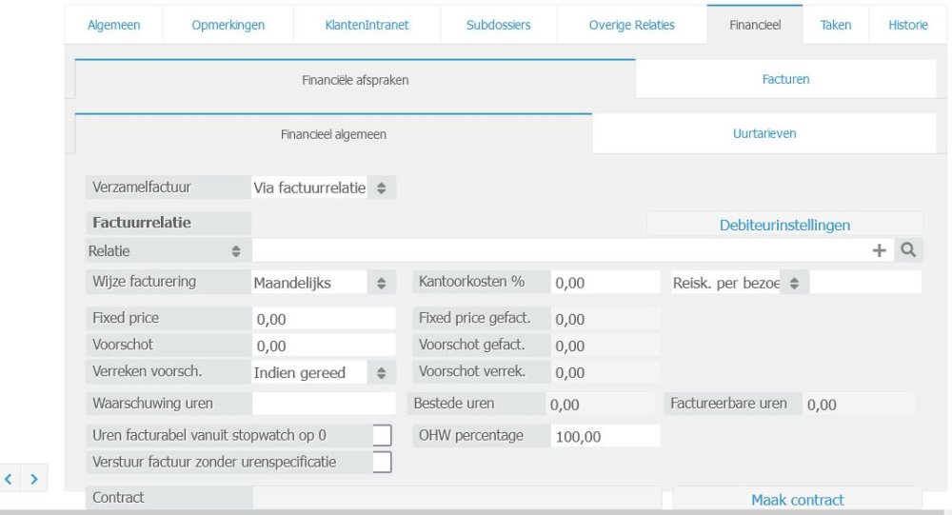Click the magnifier icon to search relations

click(x=908, y=250)
